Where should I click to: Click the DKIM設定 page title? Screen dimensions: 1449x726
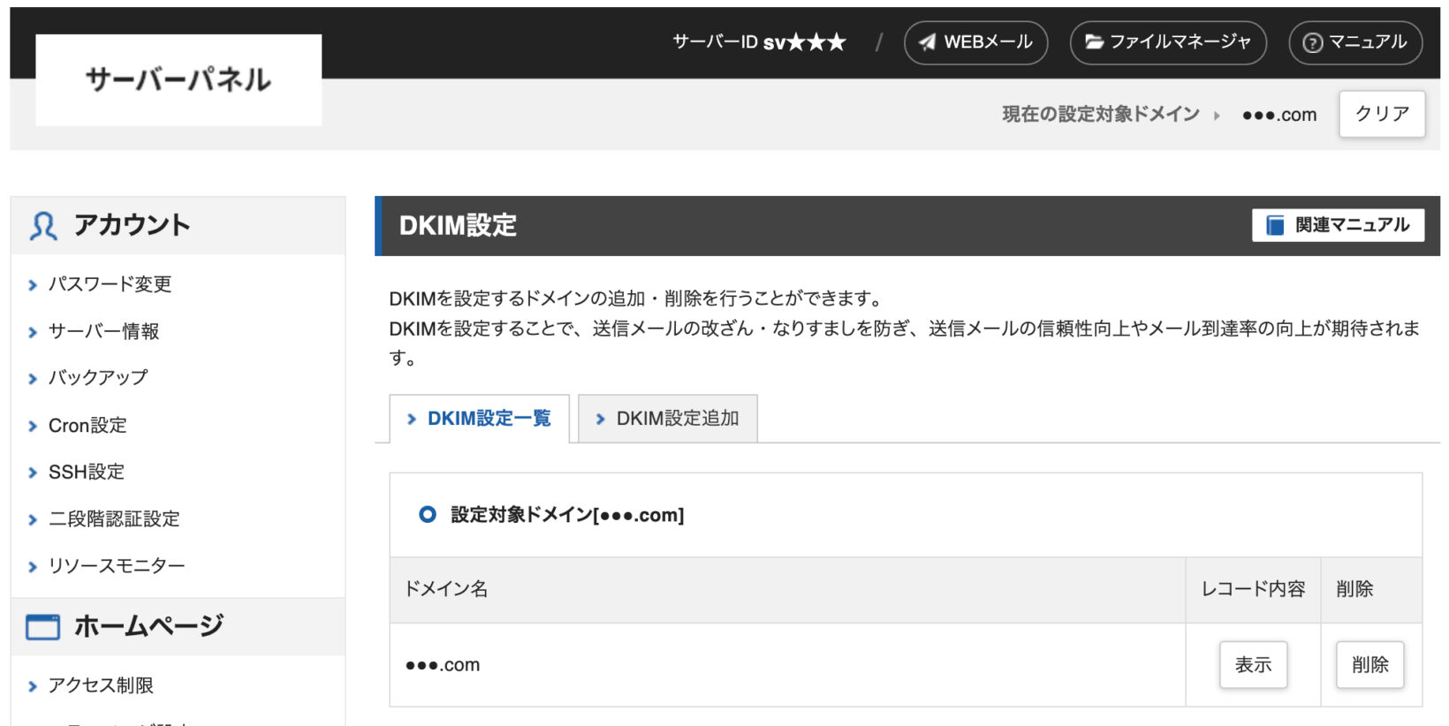(x=458, y=226)
